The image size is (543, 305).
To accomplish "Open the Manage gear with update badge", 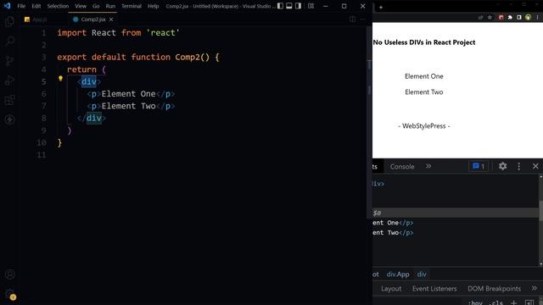I will (9, 294).
